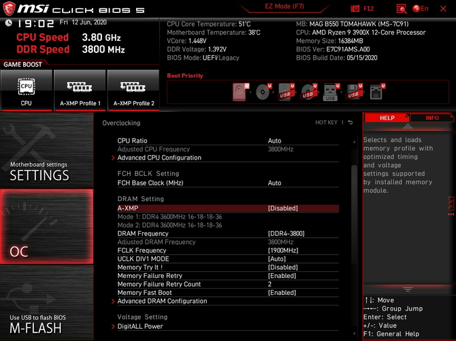The height and width of the screenshot is (341, 456).
Task: Click the BIOS Ver: E7C91AMS.A00 text
Action: [x=333, y=50]
